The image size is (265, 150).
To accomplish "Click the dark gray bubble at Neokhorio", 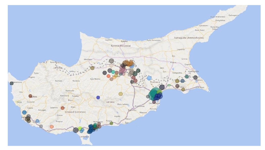I will tap(12, 83).
